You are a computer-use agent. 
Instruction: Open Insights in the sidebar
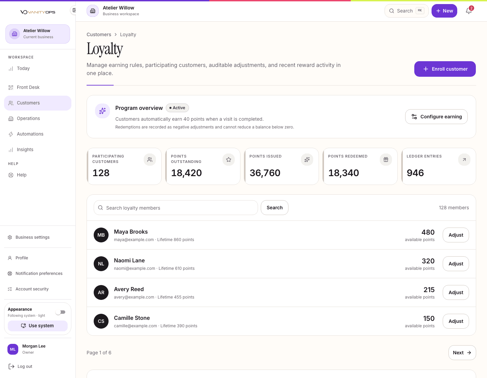pyautogui.click(x=38, y=149)
